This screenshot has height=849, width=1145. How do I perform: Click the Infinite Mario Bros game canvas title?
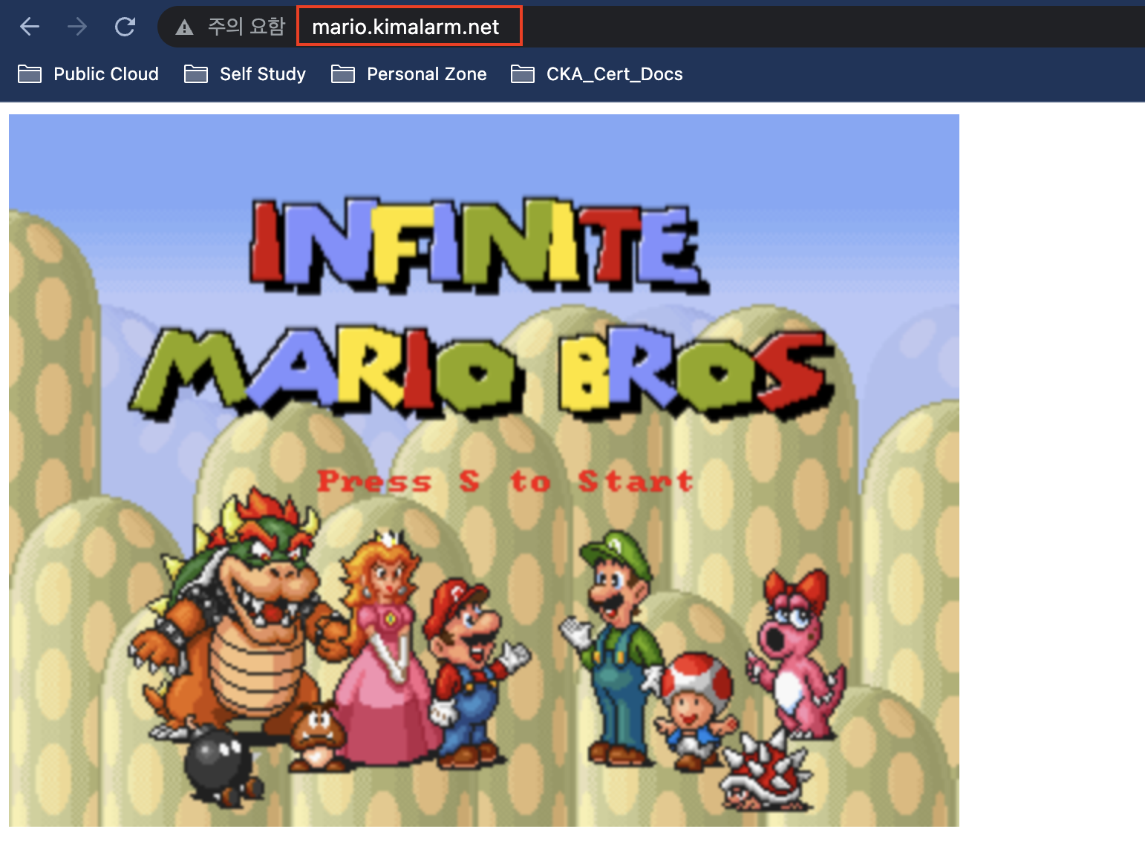[x=483, y=308]
